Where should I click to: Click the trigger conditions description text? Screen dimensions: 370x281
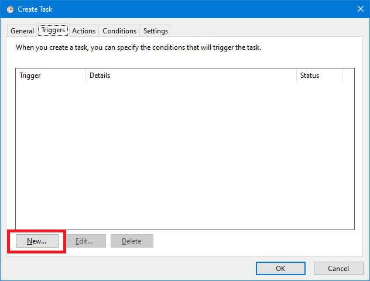coord(138,47)
